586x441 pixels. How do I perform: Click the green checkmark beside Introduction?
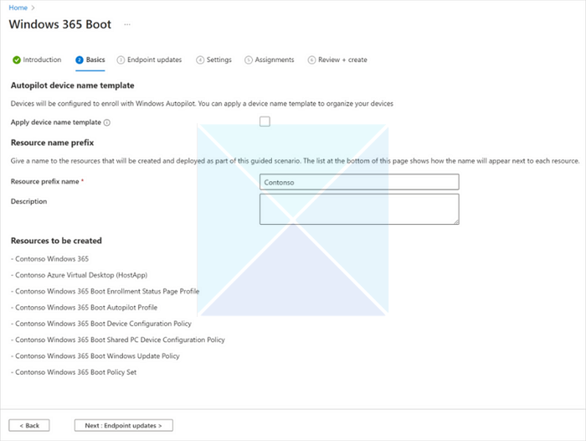[x=17, y=60]
